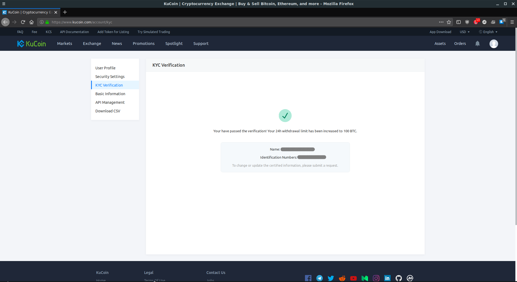Open the KCS link
The width and height of the screenshot is (517, 282).
[48, 32]
